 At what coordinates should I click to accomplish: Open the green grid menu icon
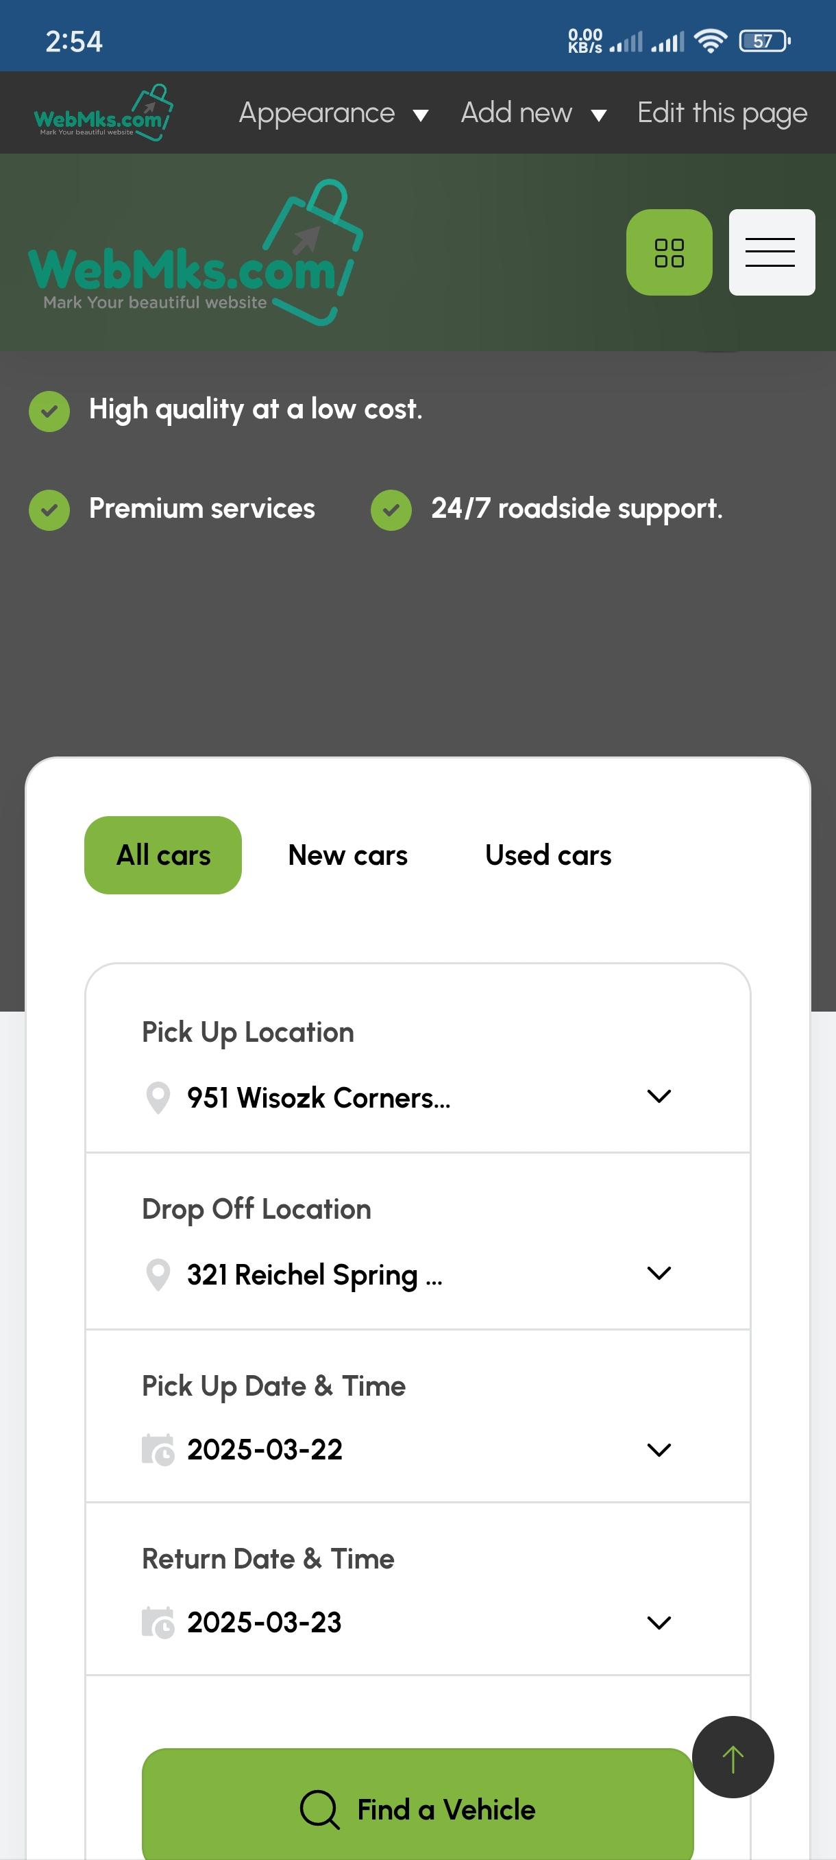click(669, 252)
